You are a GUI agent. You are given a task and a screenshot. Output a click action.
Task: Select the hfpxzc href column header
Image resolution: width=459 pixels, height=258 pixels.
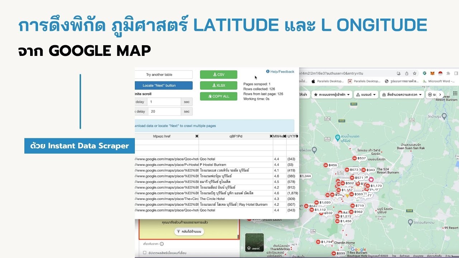[162, 136]
